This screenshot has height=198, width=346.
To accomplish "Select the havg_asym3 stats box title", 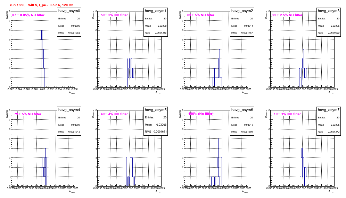I will coord(329,11).
